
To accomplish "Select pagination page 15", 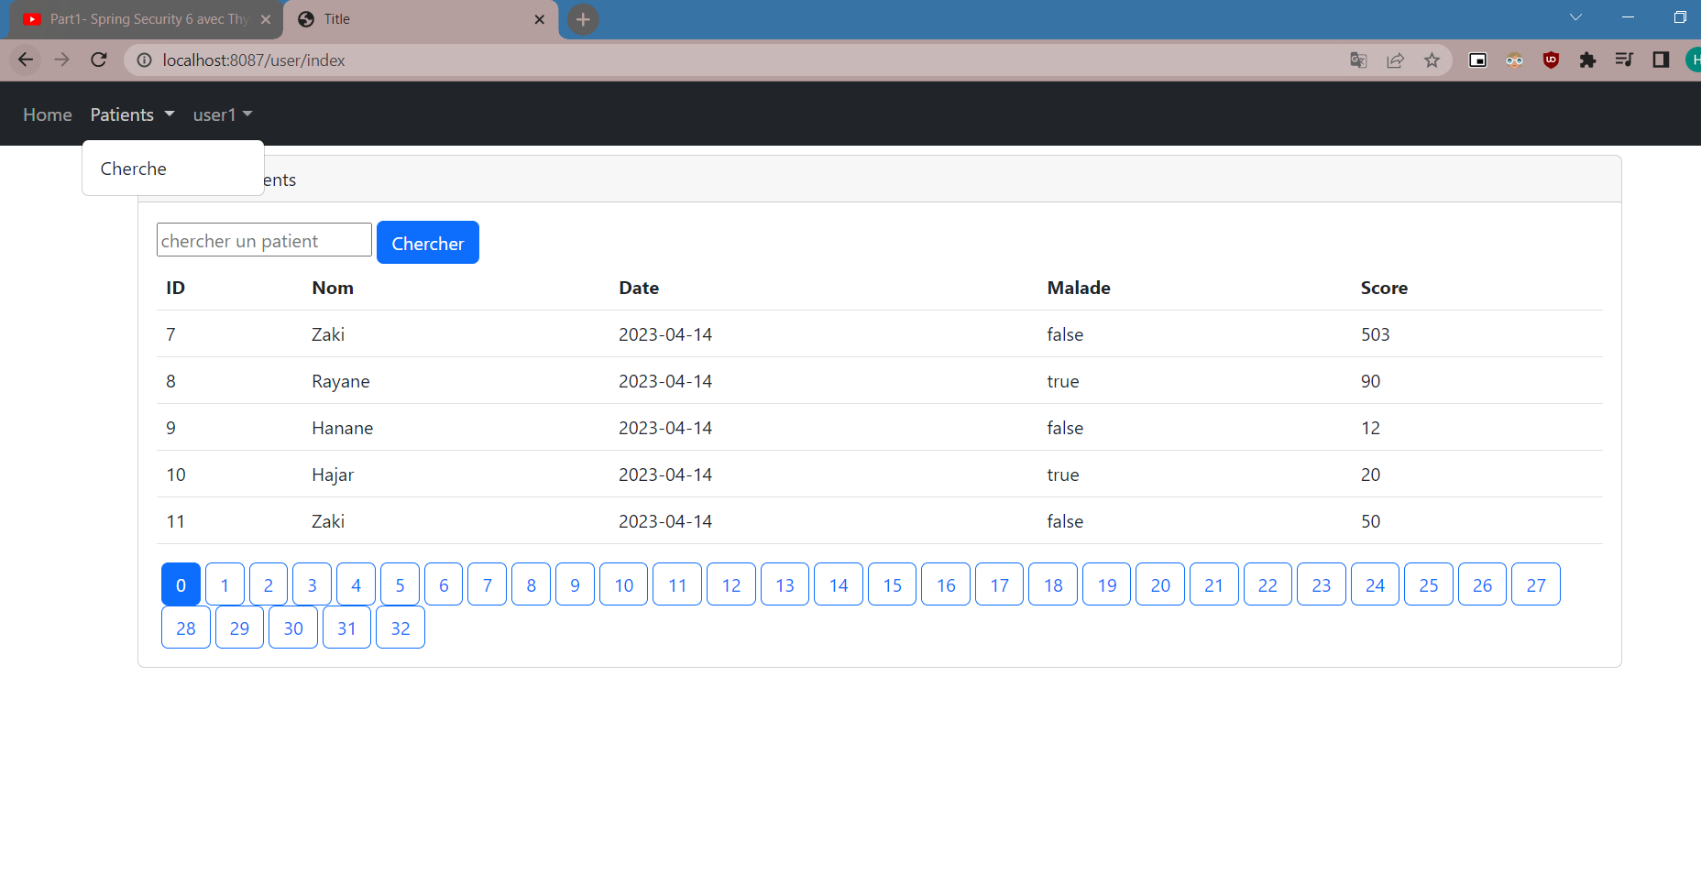I will click(892, 584).
